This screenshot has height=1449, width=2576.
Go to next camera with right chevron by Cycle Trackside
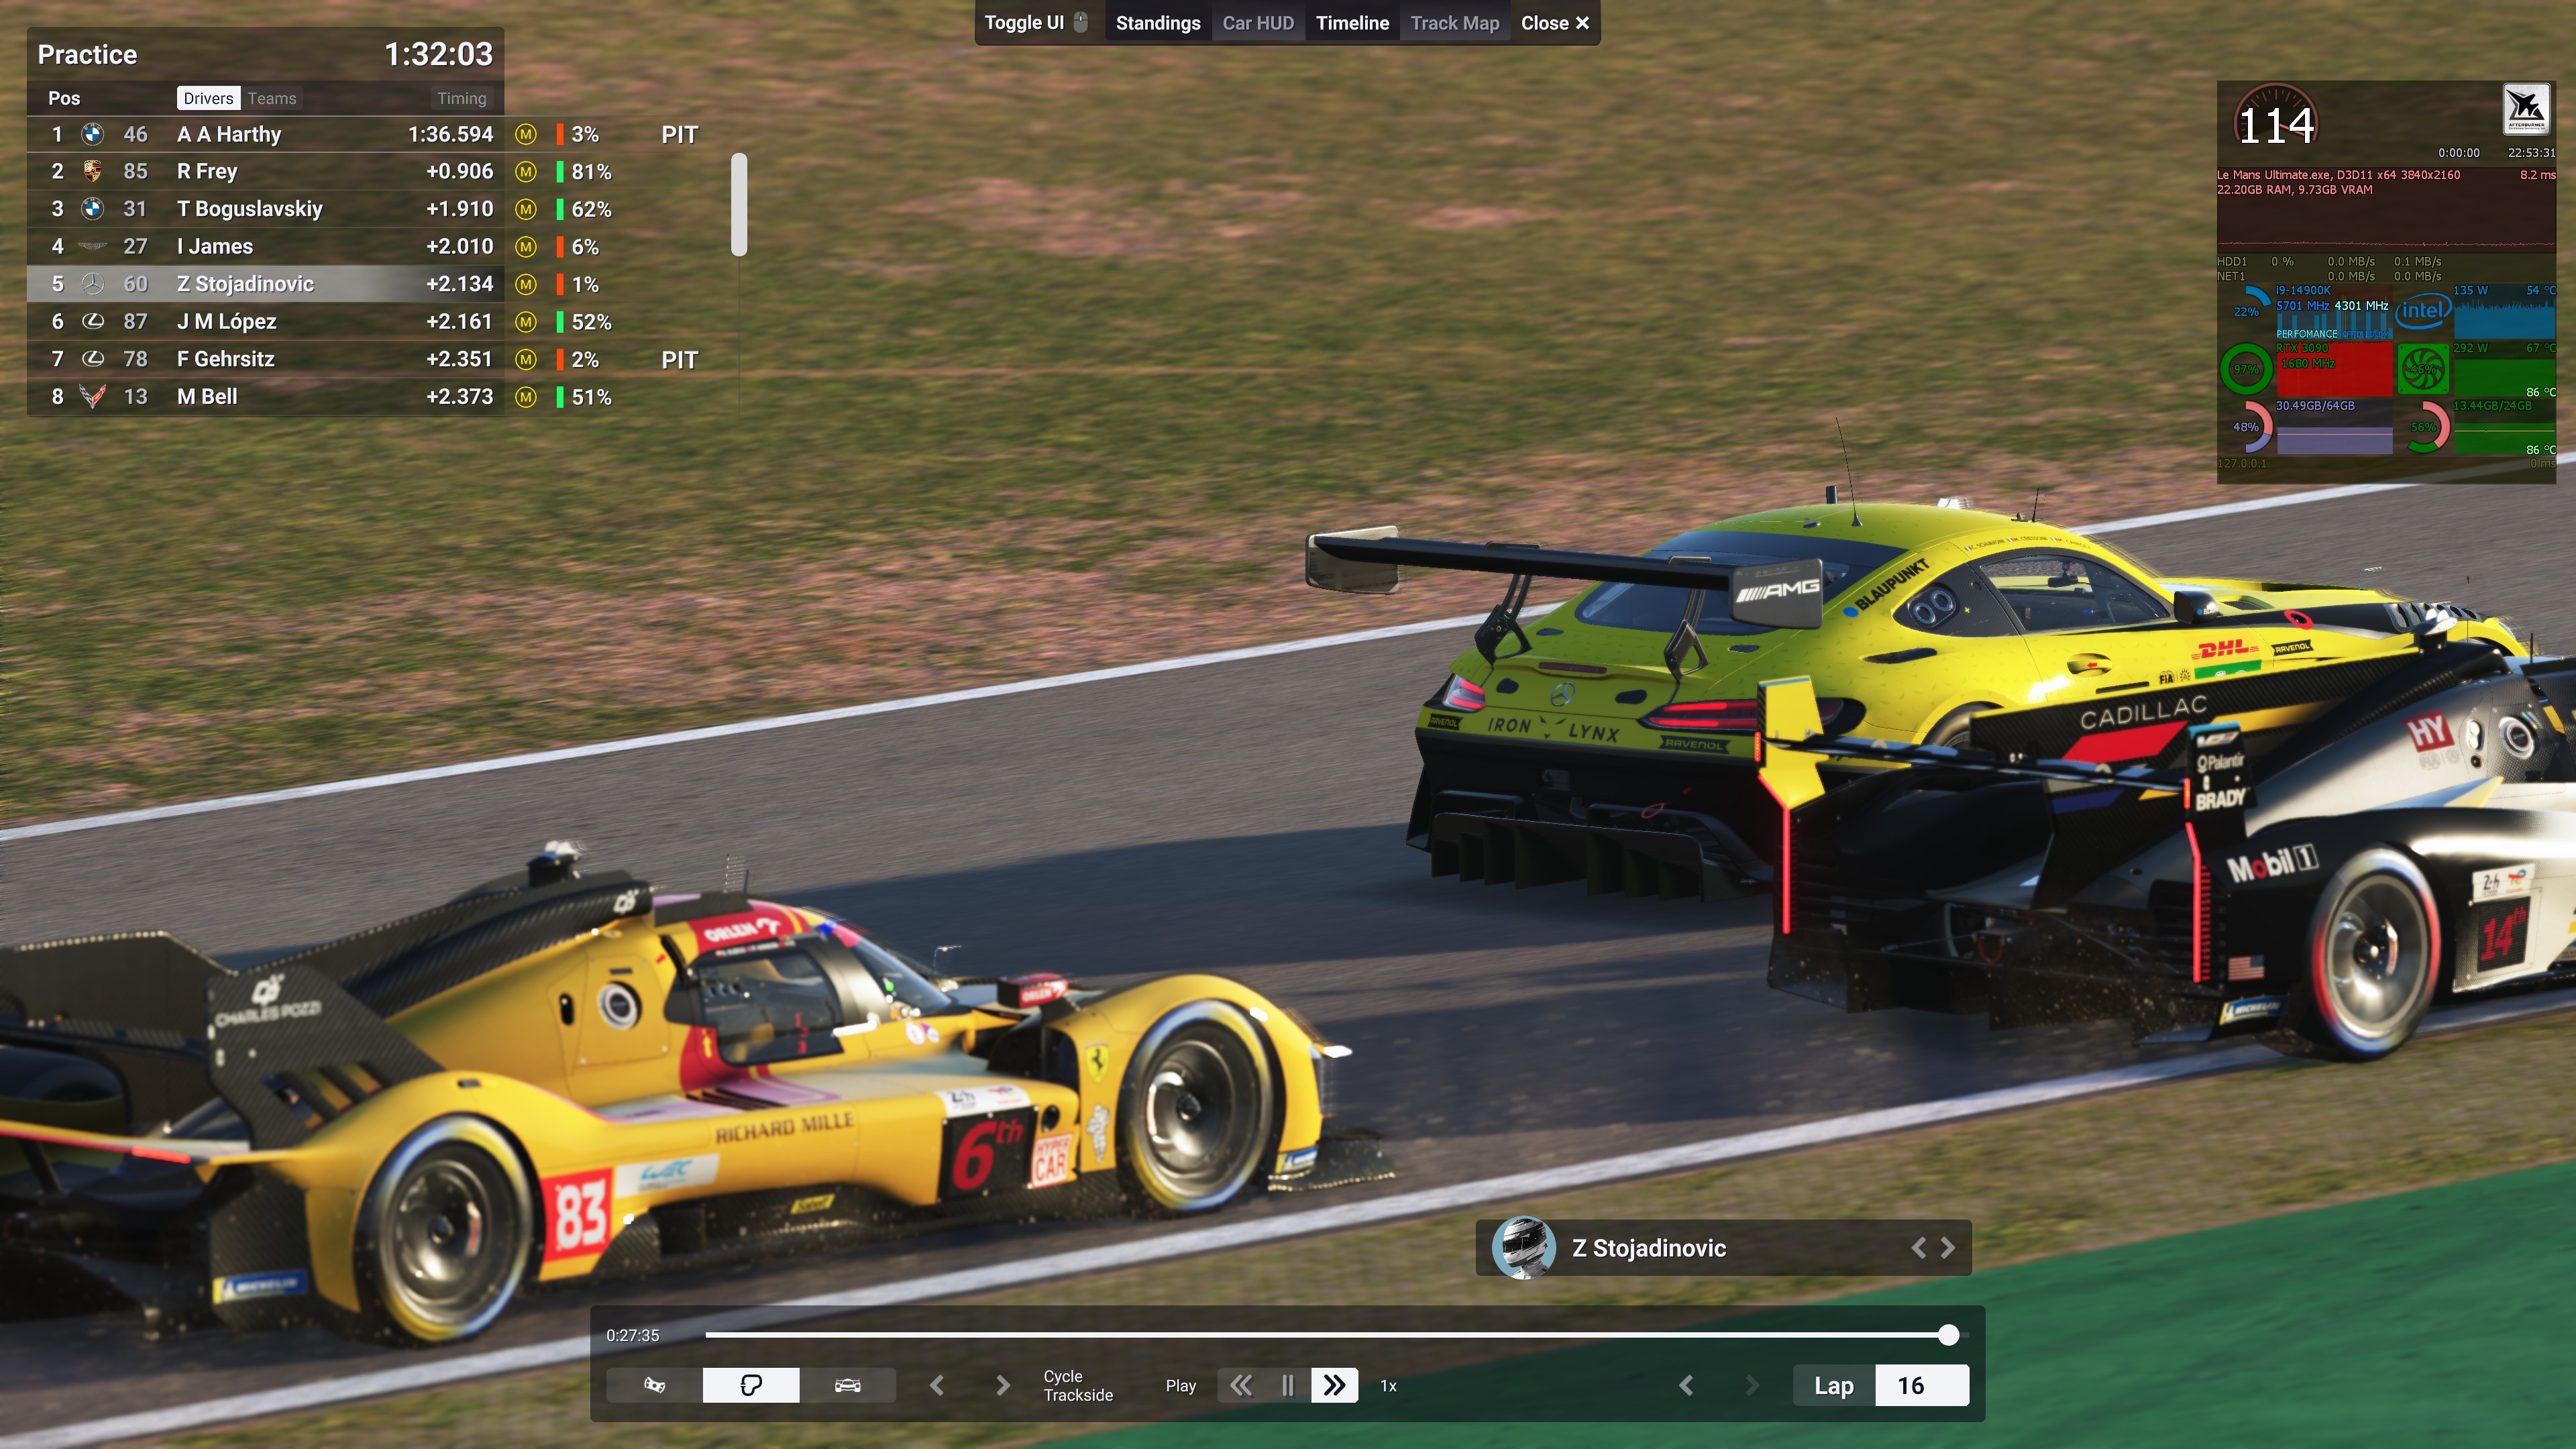point(1002,1385)
